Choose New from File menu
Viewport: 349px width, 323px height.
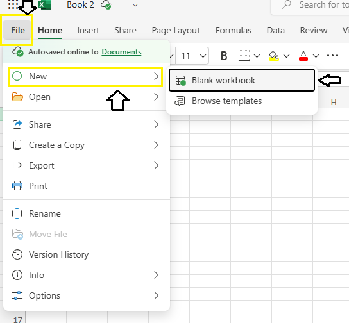(x=85, y=76)
